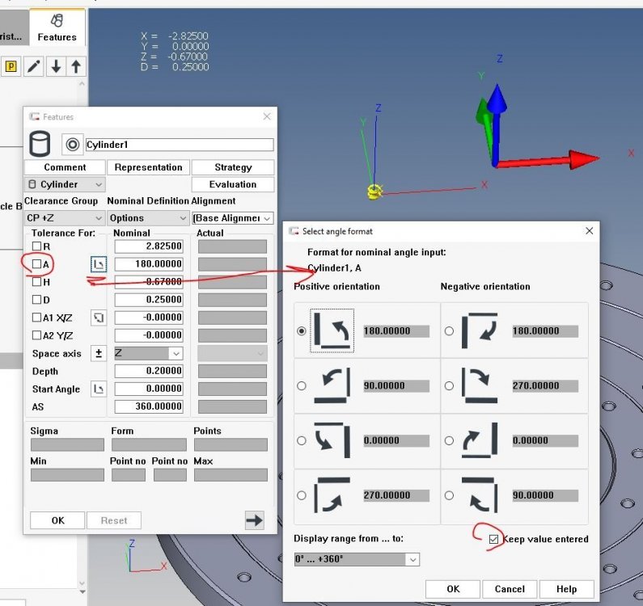
Task: Open the Nominal Definition Options dropdown
Action: click(148, 217)
